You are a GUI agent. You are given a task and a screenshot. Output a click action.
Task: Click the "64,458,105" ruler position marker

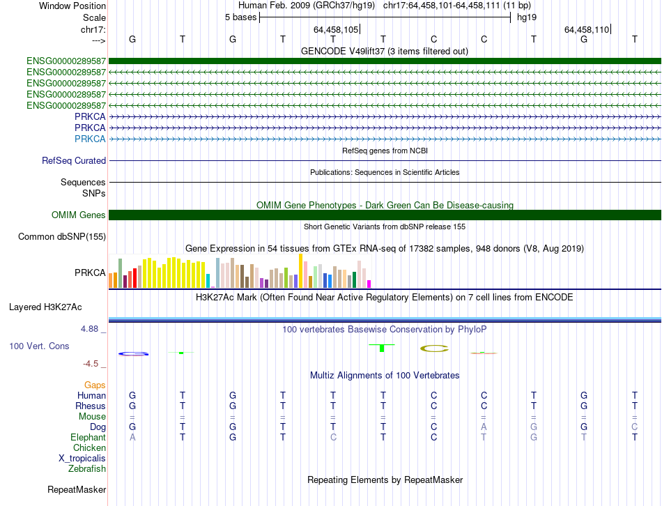coord(336,29)
